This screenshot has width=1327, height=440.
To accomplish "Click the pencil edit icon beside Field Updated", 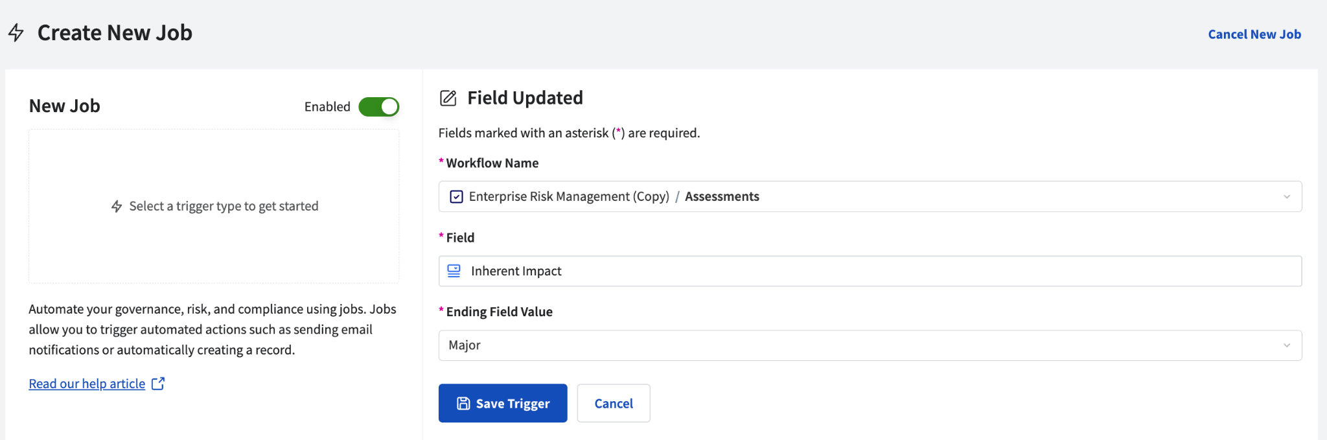I will point(448,98).
